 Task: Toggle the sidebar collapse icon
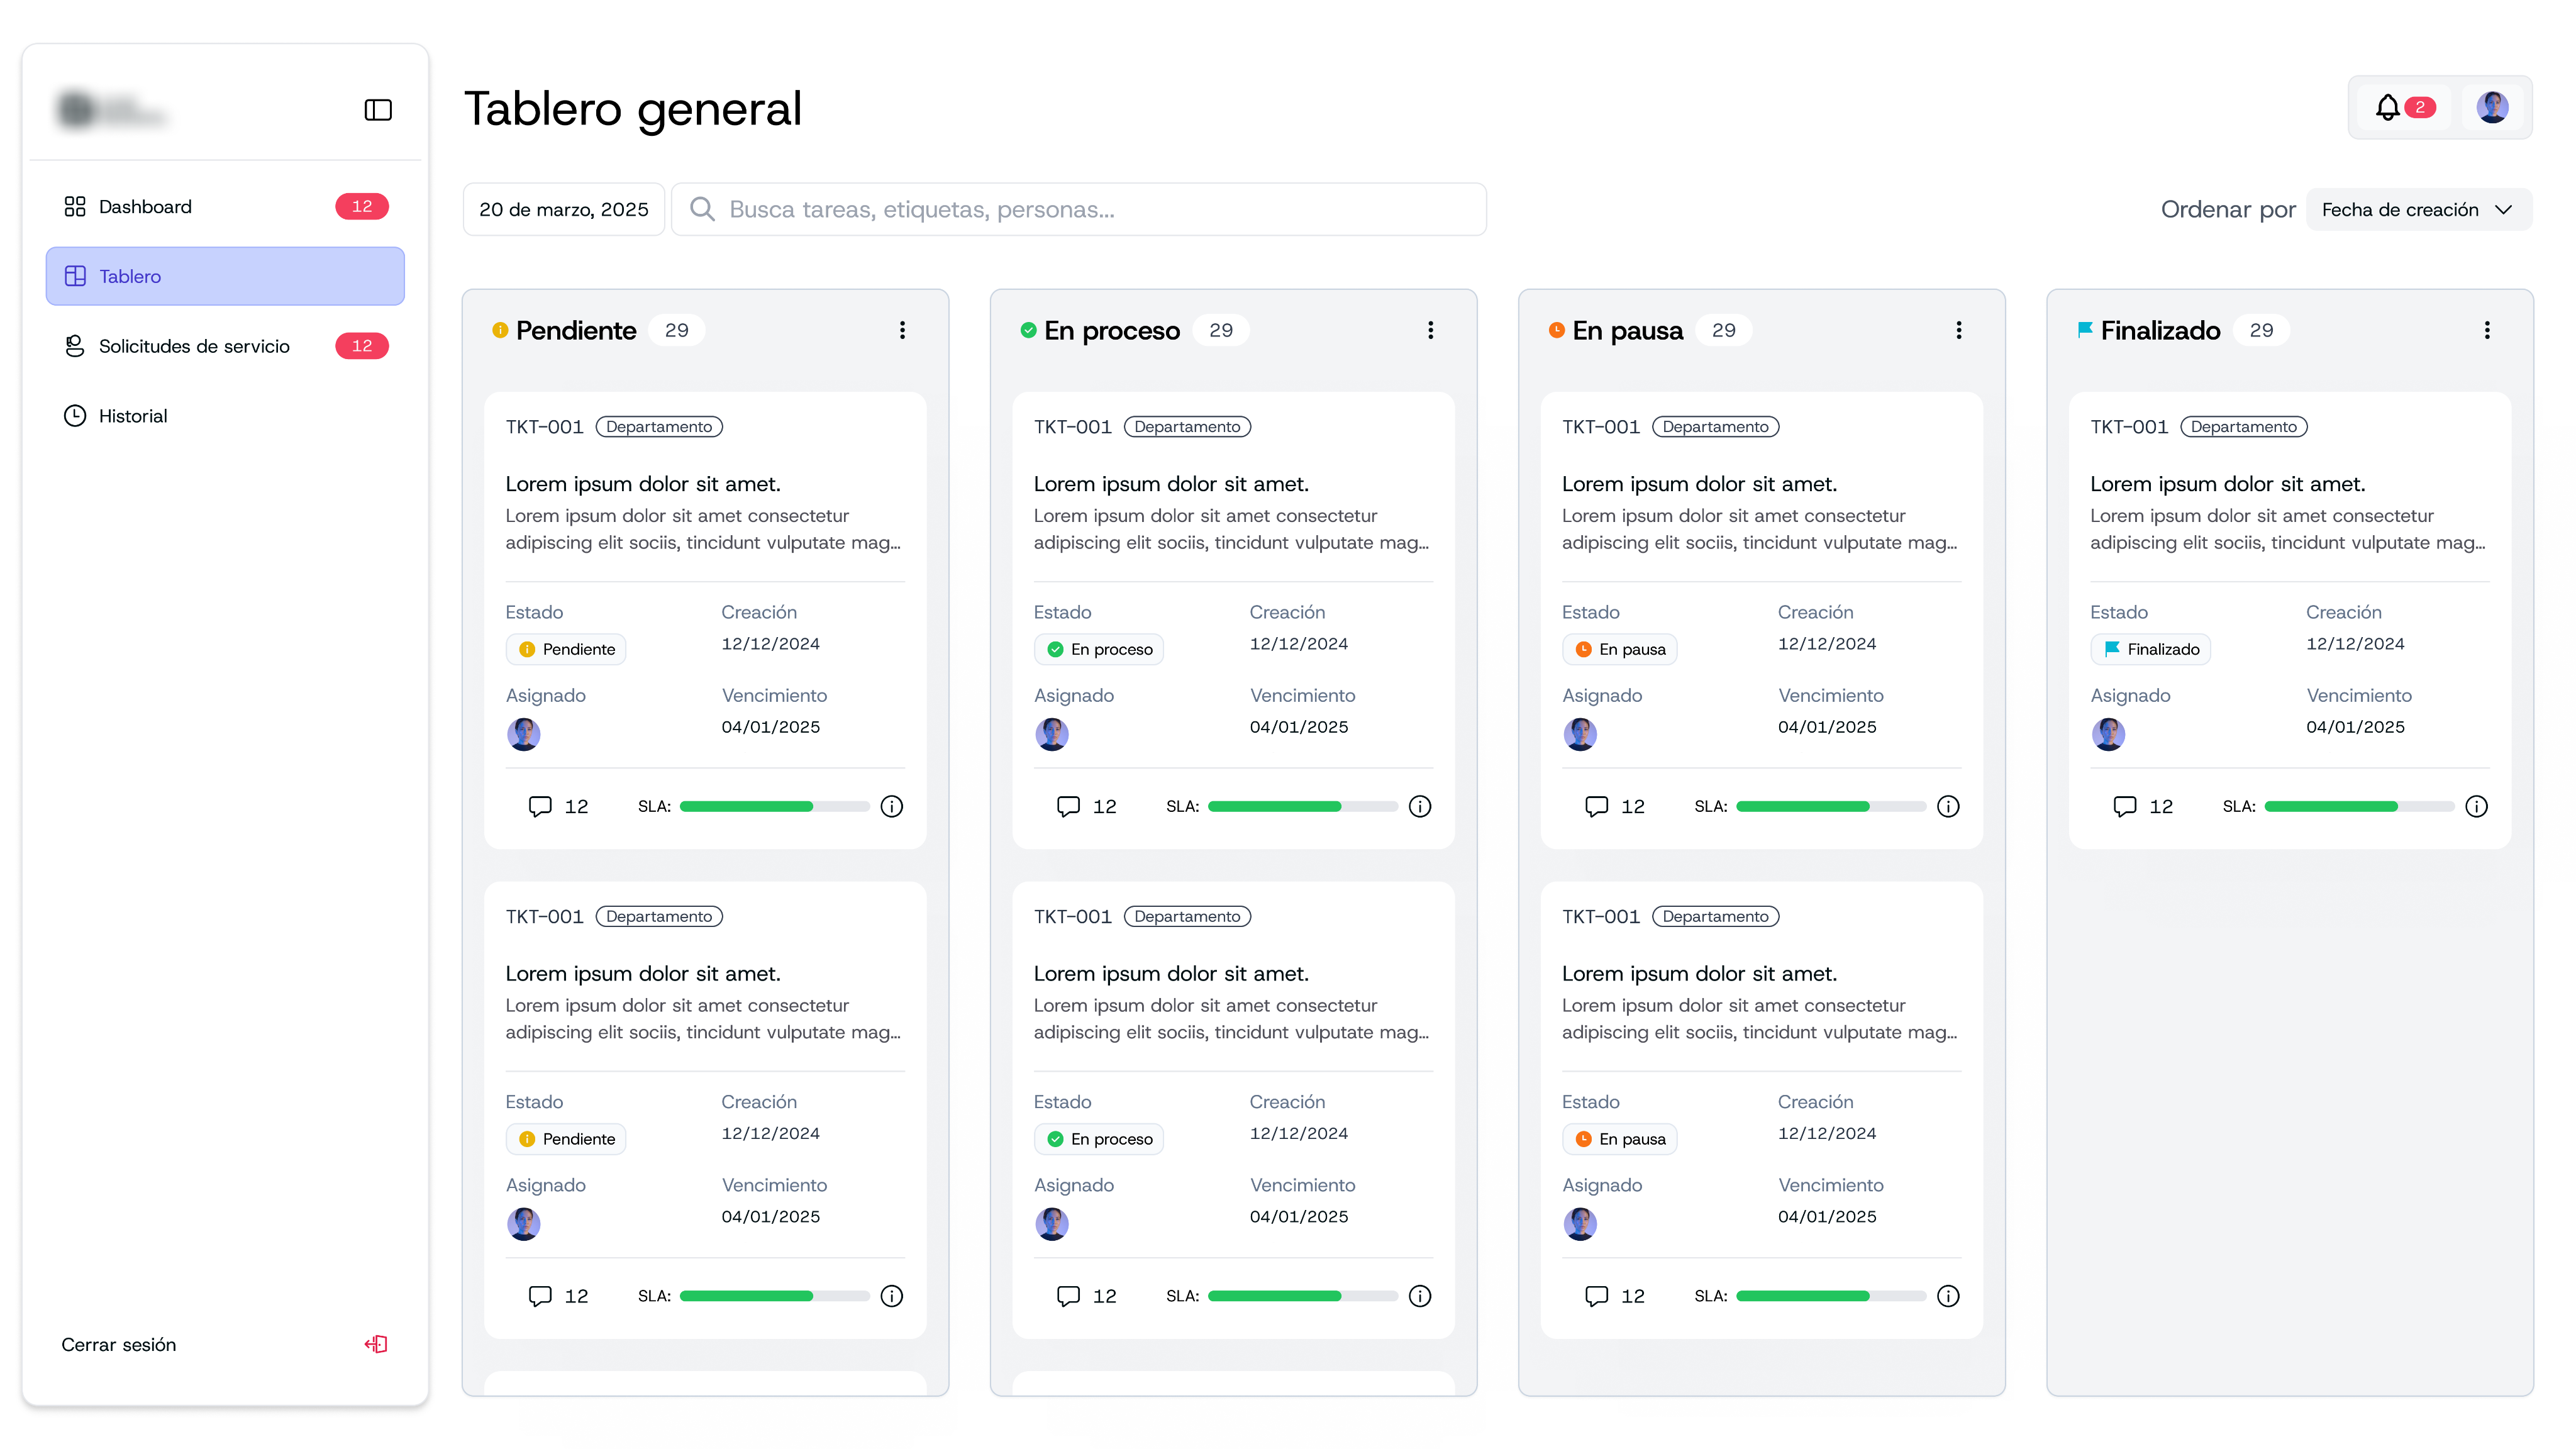(378, 110)
